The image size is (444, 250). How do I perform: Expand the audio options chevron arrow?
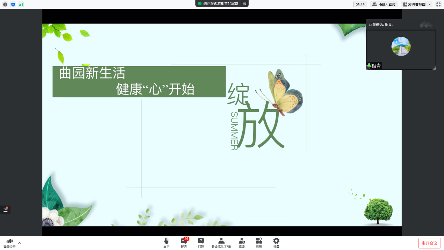point(19,243)
